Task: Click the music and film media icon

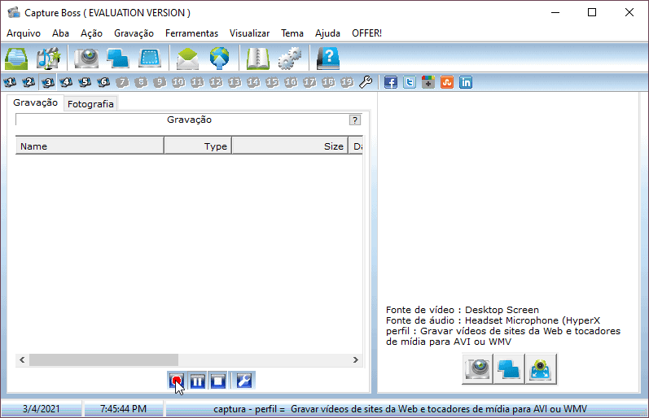Action: pyautogui.click(x=48, y=59)
